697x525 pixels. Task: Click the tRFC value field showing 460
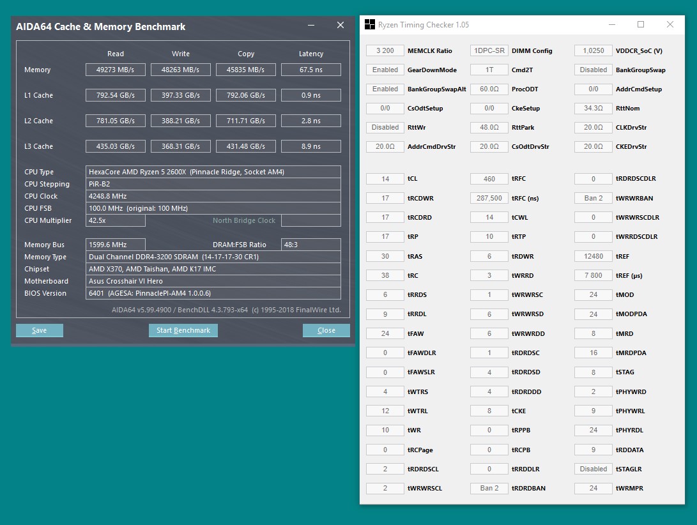(x=489, y=179)
